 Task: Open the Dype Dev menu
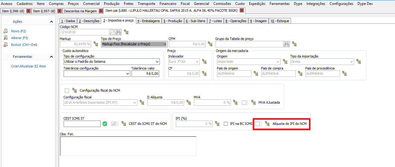365,4
